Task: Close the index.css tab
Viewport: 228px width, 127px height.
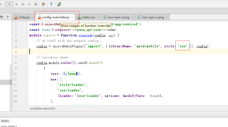Action: (x=98, y=17)
